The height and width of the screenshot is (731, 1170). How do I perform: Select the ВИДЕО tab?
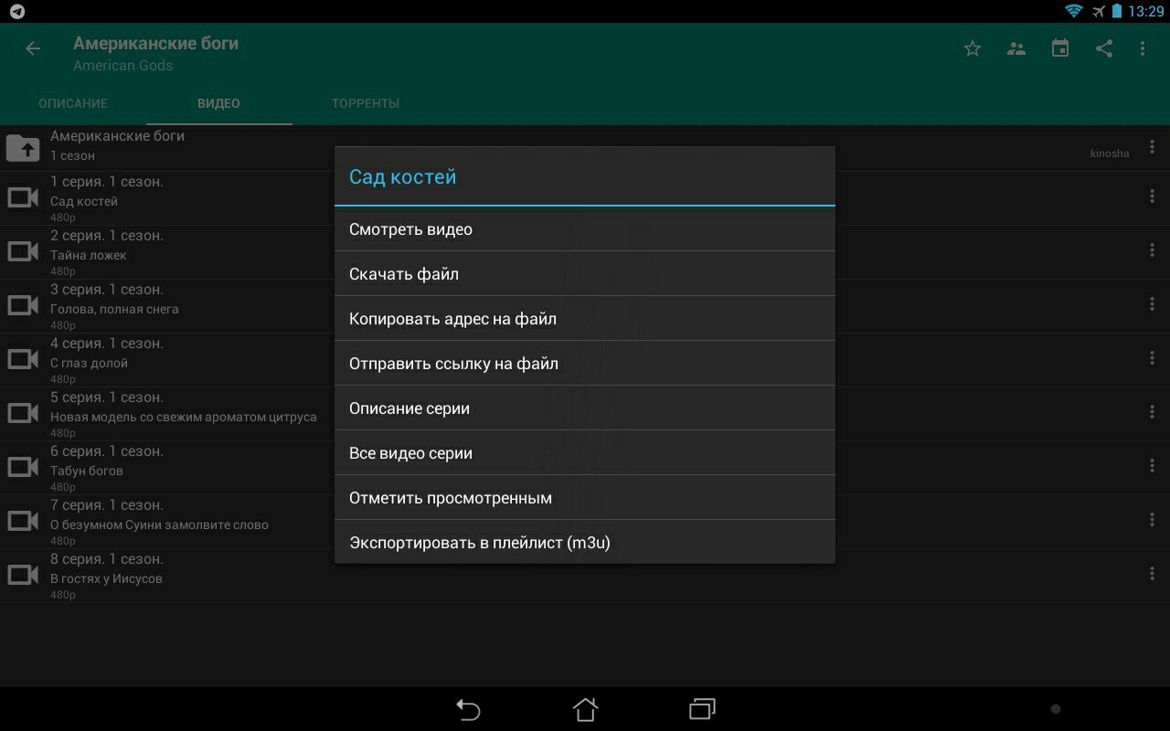pyautogui.click(x=219, y=103)
